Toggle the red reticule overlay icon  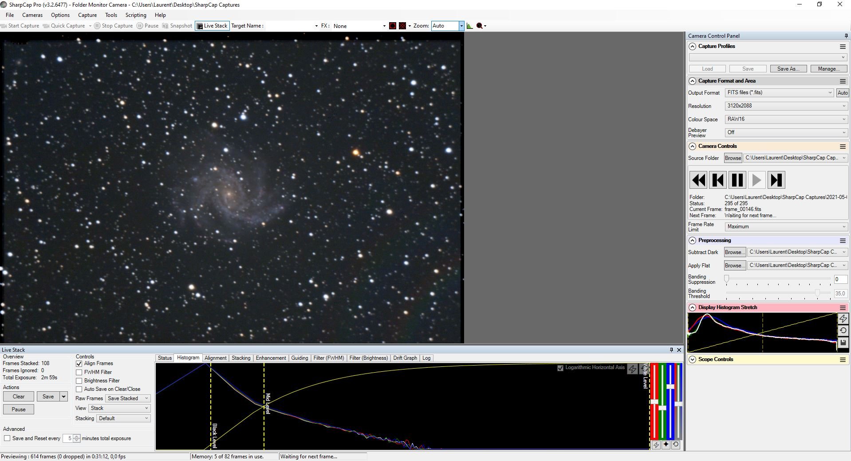tap(402, 26)
